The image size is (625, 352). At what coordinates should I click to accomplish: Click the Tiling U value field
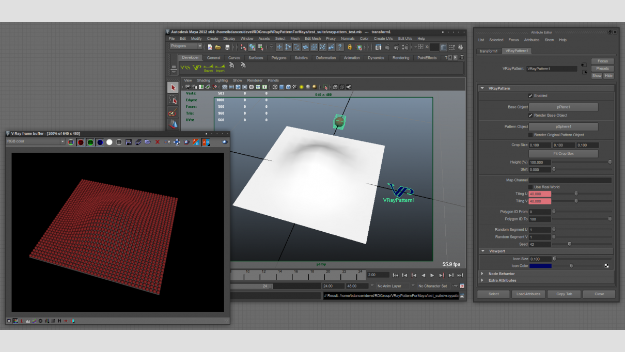tap(540, 194)
